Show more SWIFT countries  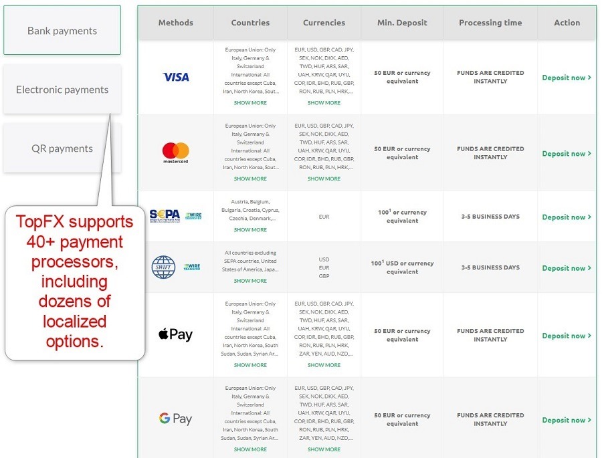click(x=250, y=281)
